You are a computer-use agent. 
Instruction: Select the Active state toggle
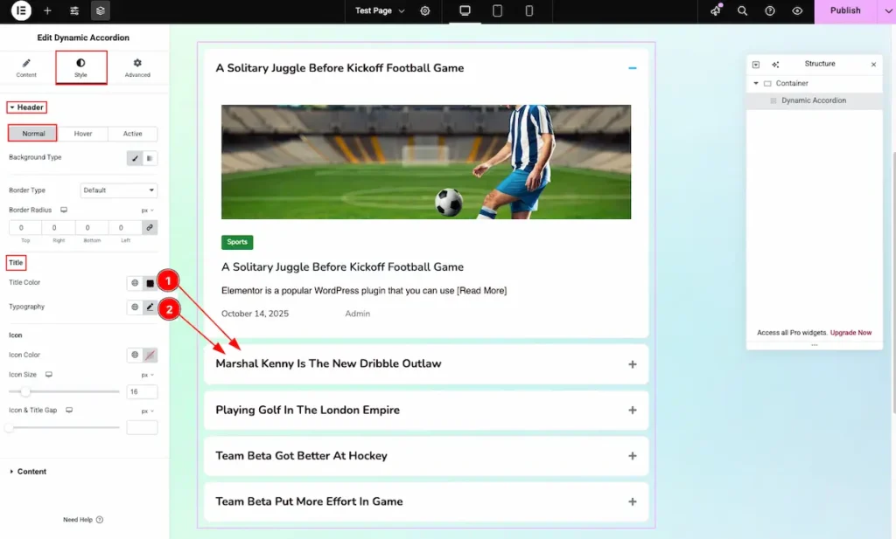132,134
